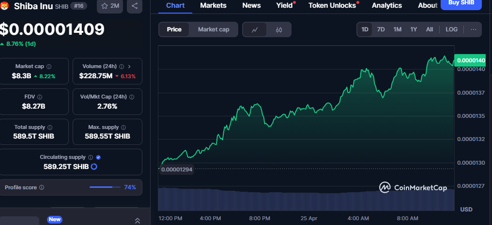The height and width of the screenshot is (225, 492).
Task: Click the 589.25T SHIB circulating supply
Action: click(x=66, y=167)
